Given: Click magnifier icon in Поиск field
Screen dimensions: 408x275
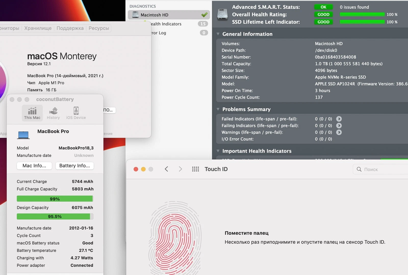Looking at the screenshot, I should [x=359, y=169].
